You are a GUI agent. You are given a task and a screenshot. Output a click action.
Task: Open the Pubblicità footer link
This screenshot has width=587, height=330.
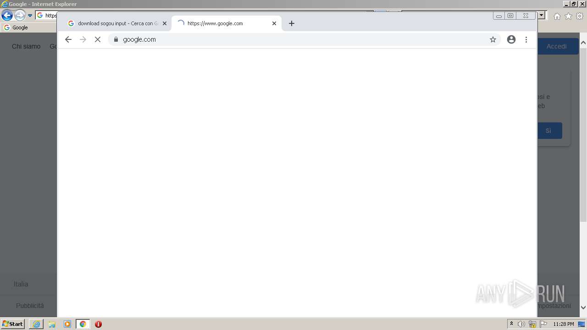click(30, 306)
